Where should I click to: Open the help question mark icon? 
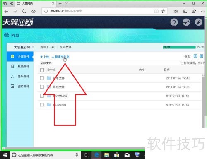click(174, 22)
